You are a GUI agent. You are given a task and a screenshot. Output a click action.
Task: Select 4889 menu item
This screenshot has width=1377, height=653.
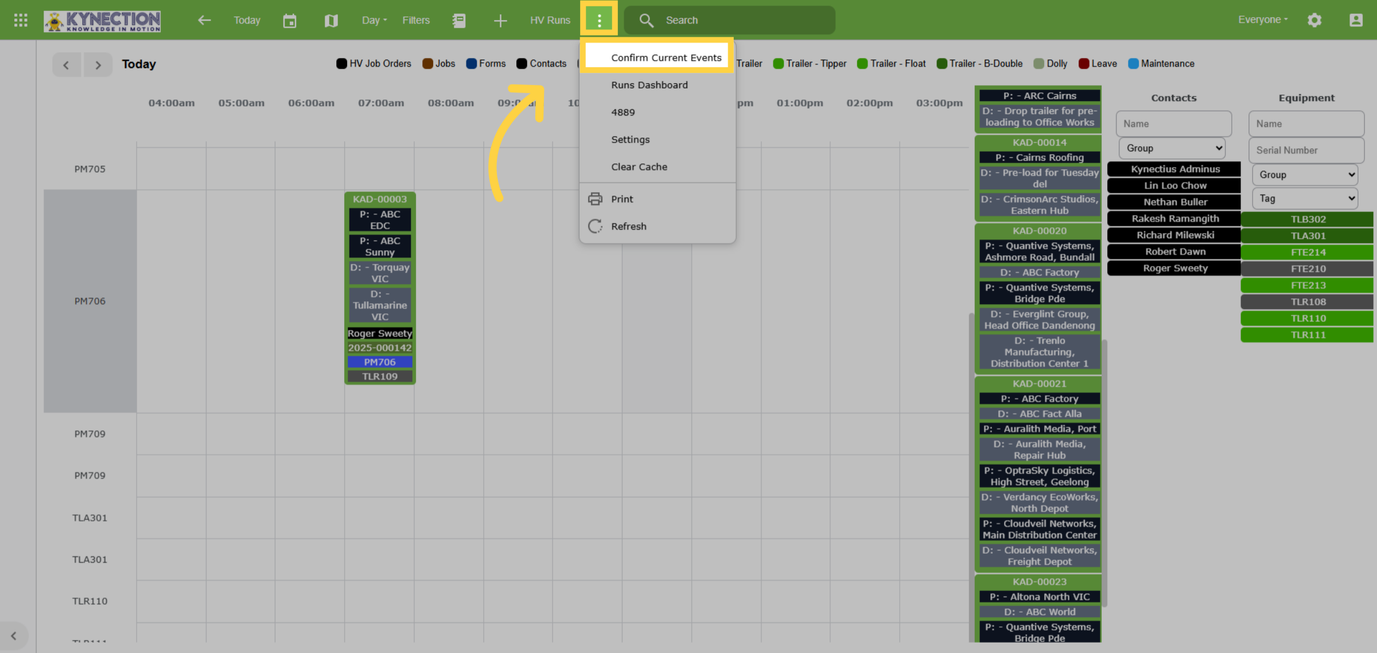(x=658, y=112)
